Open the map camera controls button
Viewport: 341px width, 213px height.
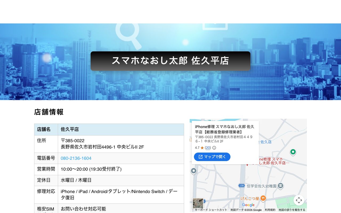coord(299,200)
